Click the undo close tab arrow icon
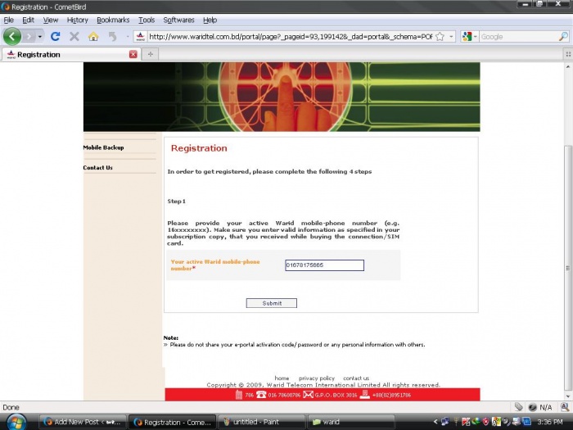This screenshot has width=573, height=430. pyautogui.click(x=113, y=37)
